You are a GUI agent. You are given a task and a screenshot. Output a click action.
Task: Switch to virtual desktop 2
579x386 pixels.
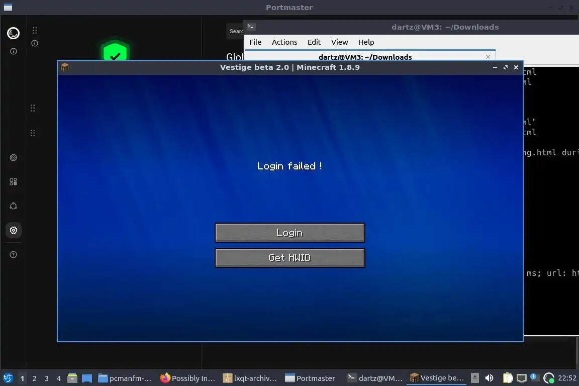coord(34,378)
